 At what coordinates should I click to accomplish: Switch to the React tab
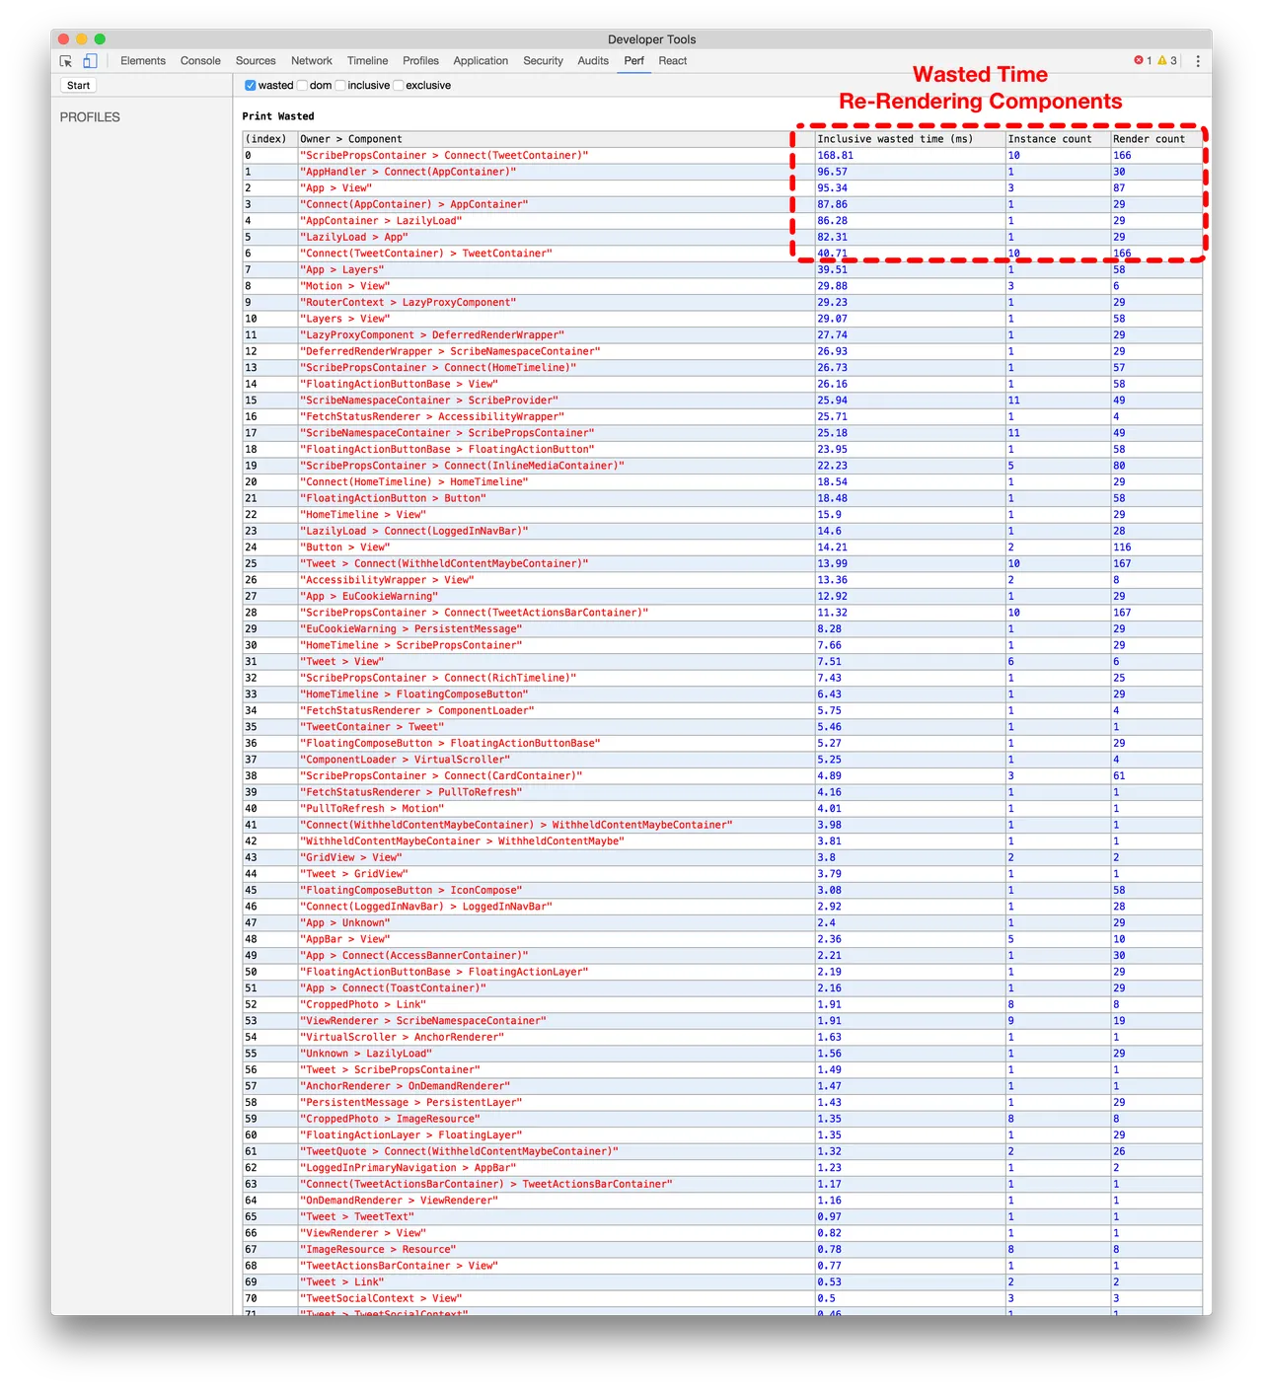(672, 60)
